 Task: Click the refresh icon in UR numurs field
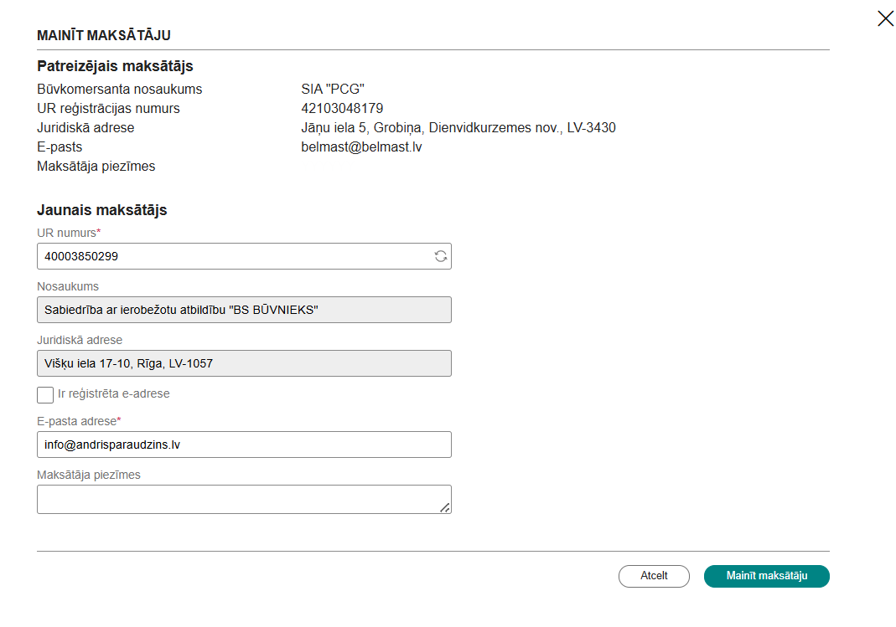click(x=440, y=256)
